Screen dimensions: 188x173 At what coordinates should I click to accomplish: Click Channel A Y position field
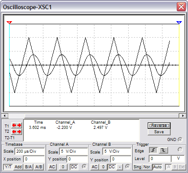77,159
